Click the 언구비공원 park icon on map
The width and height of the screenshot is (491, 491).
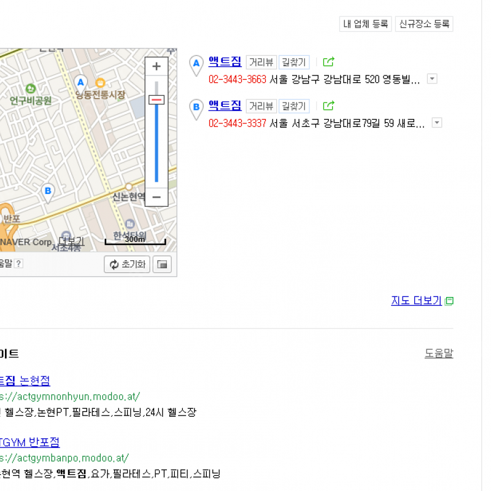click(31, 88)
